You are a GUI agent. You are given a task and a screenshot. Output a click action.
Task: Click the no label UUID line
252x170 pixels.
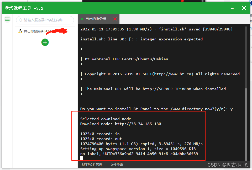point(139,154)
